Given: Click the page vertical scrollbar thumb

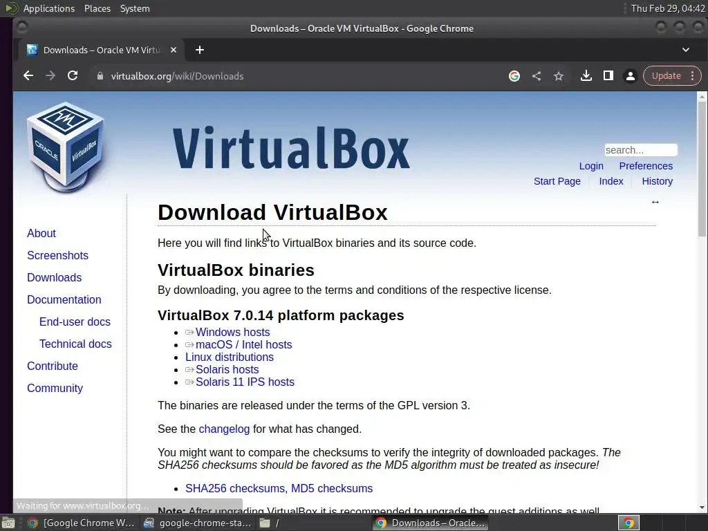Looking at the screenshot, I should pyautogui.click(x=702, y=169).
